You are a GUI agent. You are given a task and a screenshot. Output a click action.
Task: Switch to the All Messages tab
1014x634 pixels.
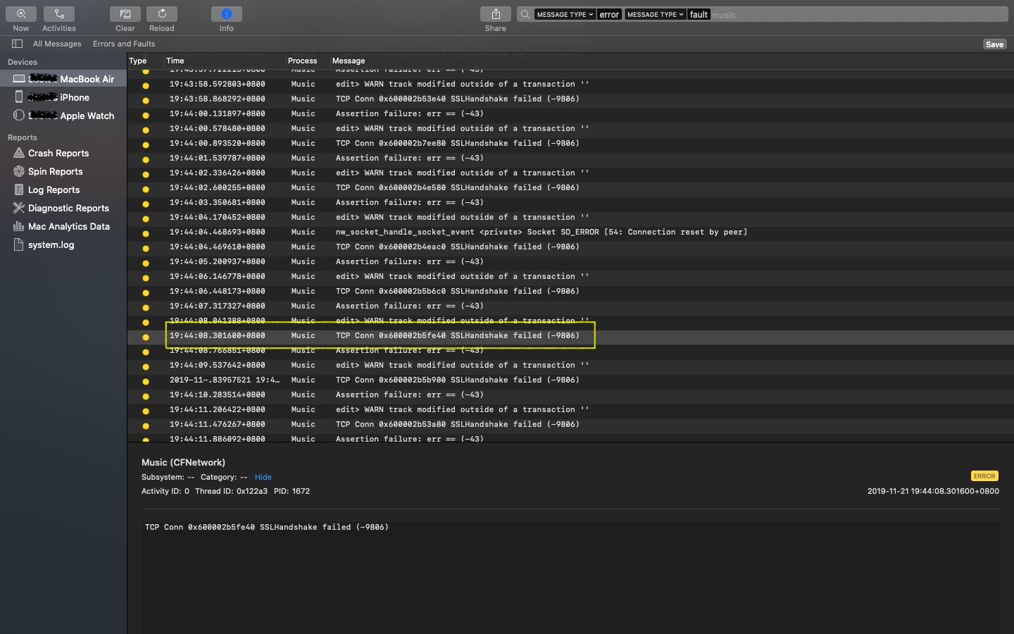(x=57, y=44)
